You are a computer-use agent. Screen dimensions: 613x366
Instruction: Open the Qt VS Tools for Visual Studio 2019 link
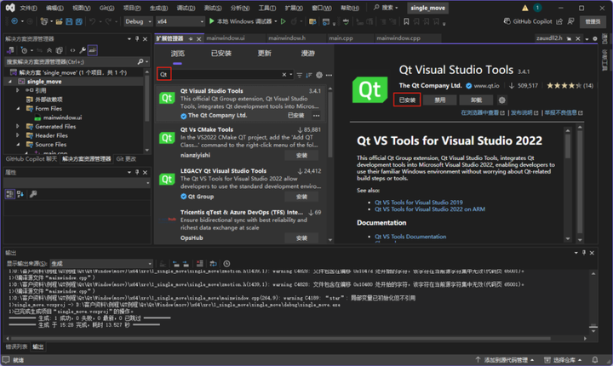pyautogui.click(x=418, y=203)
